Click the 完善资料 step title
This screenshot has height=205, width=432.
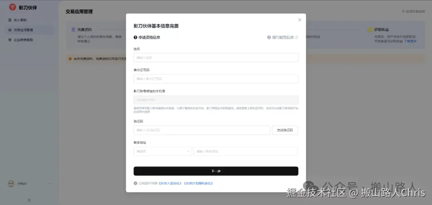pos(84,30)
